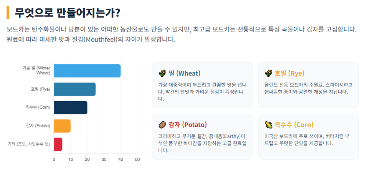
Task: Click the 겨울 밀 (Winter Wheat) axis label
Action: point(37,70)
